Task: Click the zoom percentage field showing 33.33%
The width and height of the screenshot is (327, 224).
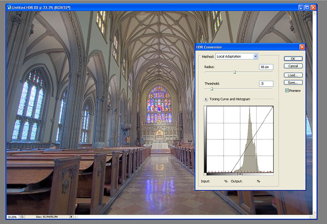Action: tap(13, 217)
